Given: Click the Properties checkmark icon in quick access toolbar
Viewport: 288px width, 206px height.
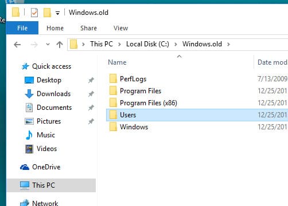Looking at the screenshot, I should click(34, 13).
